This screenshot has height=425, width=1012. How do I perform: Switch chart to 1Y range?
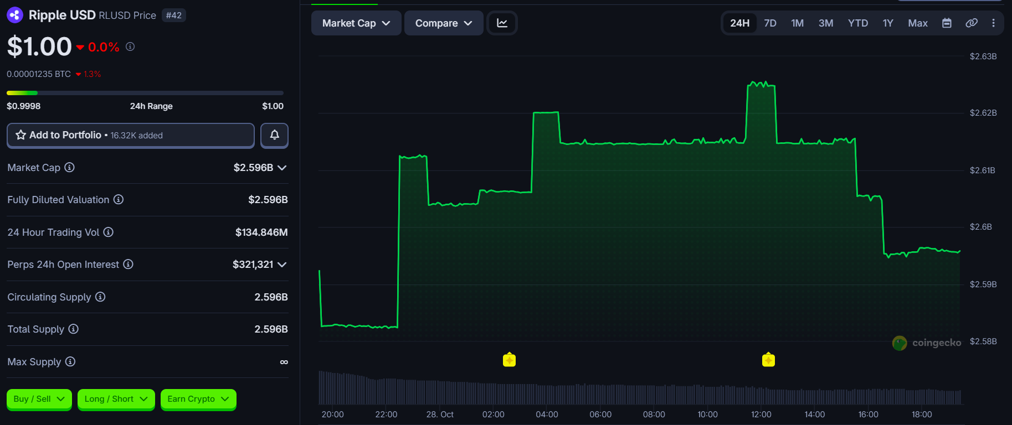(x=888, y=23)
